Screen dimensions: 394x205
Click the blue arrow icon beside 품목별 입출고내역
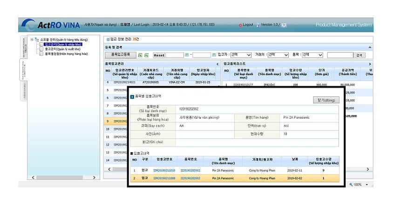132,96
